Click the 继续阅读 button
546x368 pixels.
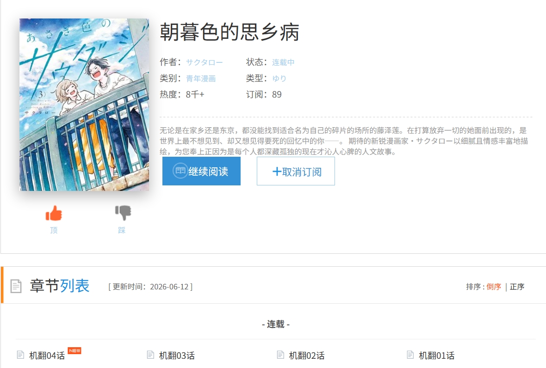201,171
